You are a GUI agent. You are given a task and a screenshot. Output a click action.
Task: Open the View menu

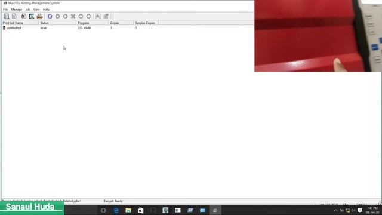pos(36,10)
